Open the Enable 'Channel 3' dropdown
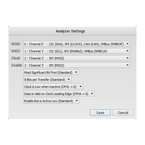 [77, 65]
